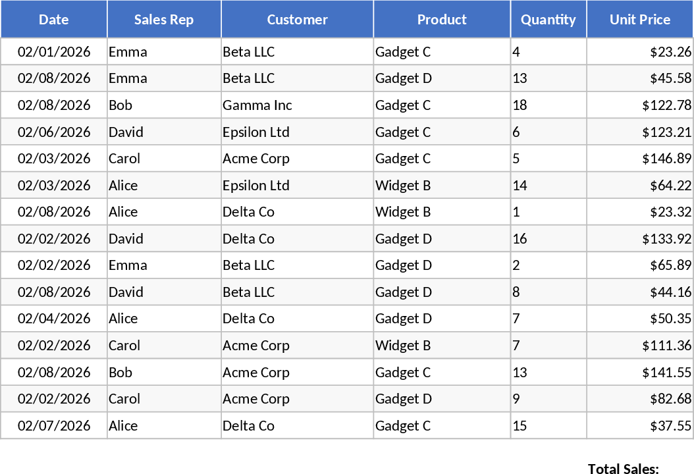Select the Product column header
Screen dimensions: 694x474
[x=442, y=20]
